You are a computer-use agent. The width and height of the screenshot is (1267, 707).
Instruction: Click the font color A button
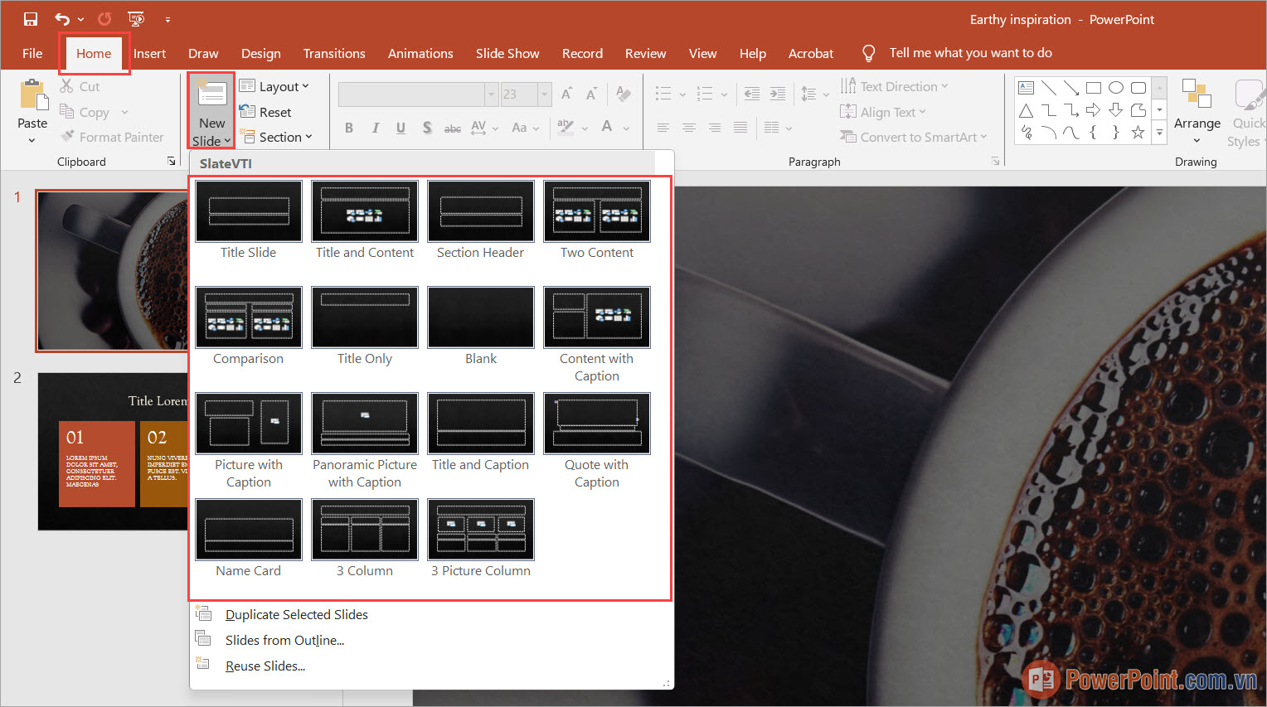point(607,127)
